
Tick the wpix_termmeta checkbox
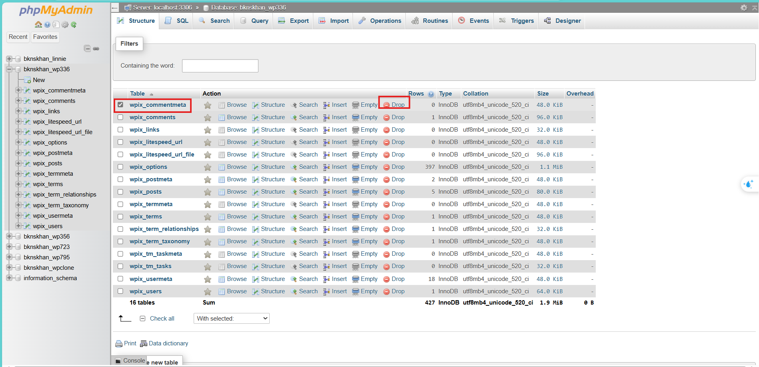pyautogui.click(x=120, y=204)
